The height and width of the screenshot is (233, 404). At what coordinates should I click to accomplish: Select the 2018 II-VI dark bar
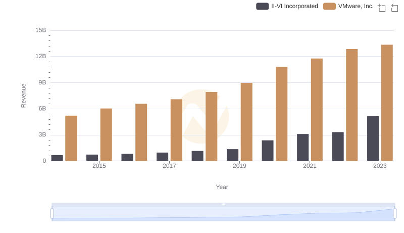pos(197,156)
